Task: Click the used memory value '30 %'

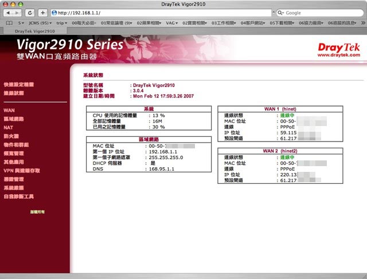Action: click(159, 127)
